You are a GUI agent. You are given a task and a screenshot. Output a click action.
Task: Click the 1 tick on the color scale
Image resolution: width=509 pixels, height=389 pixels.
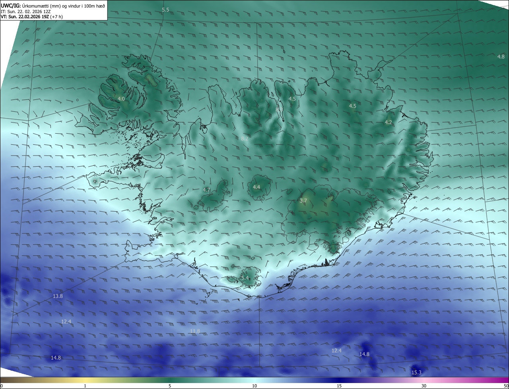pos(85,386)
